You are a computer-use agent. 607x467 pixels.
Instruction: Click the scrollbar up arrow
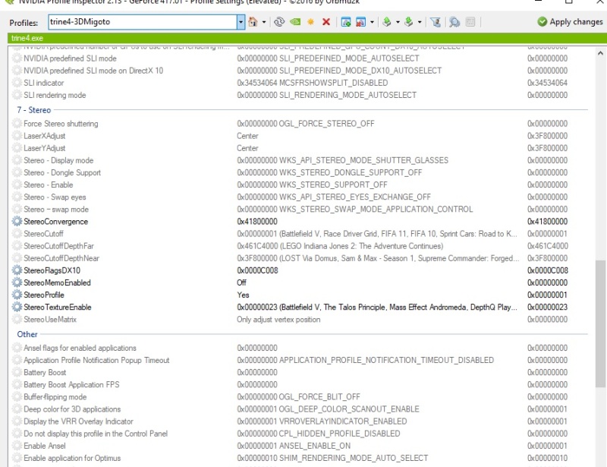600,53
